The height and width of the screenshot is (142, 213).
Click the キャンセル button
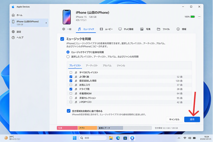pyautogui.click(x=174, y=119)
